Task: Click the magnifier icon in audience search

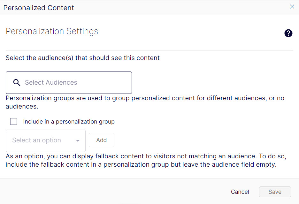Action: coord(17,83)
